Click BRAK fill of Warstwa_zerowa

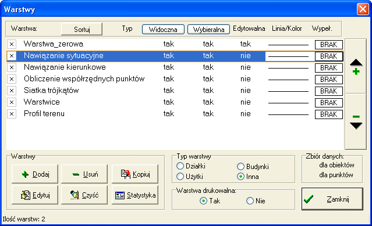point(329,45)
